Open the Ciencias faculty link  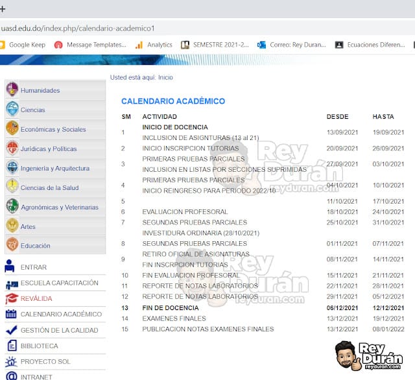pyautogui.click(x=33, y=110)
